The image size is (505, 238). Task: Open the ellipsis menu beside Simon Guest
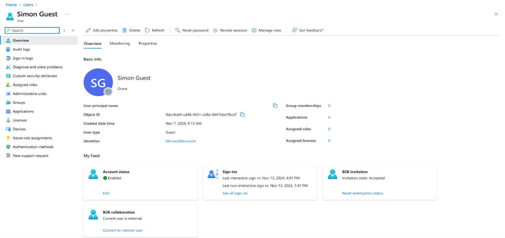tap(67, 13)
